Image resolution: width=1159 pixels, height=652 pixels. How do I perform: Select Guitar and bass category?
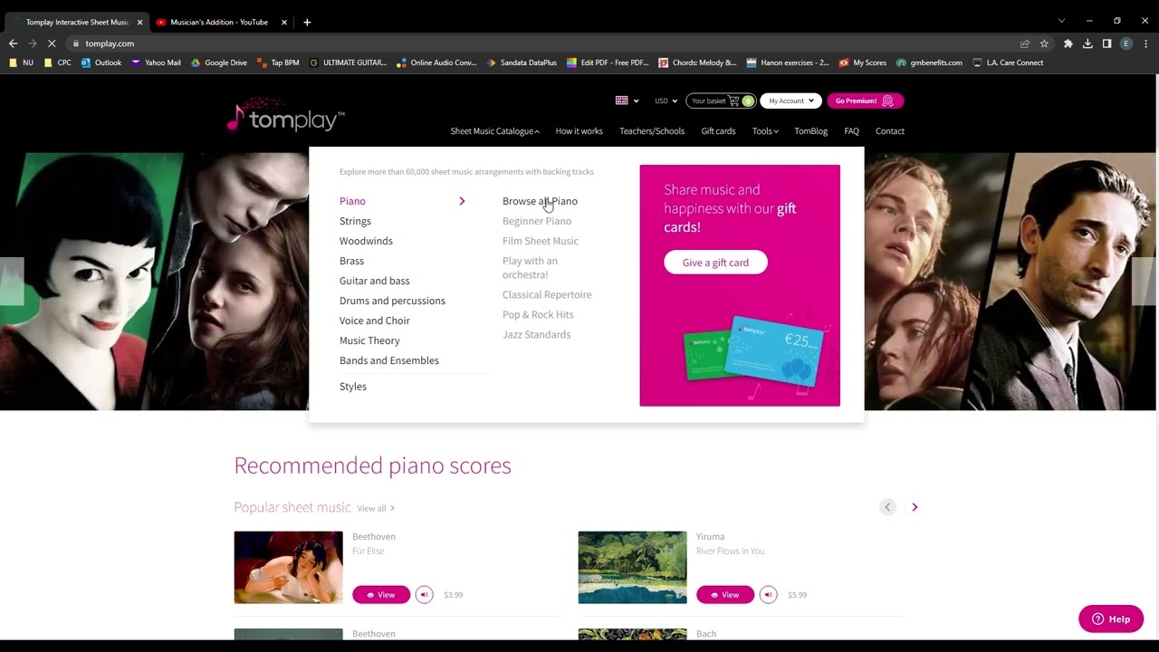coord(374,281)
